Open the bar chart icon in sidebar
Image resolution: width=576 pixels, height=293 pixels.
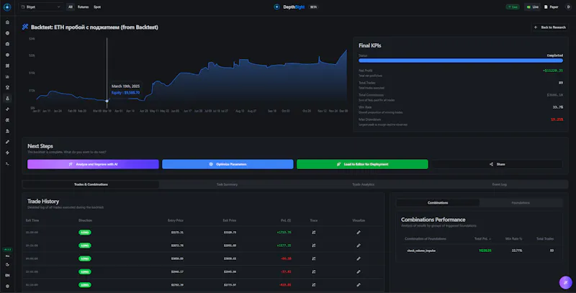point(7,77)
